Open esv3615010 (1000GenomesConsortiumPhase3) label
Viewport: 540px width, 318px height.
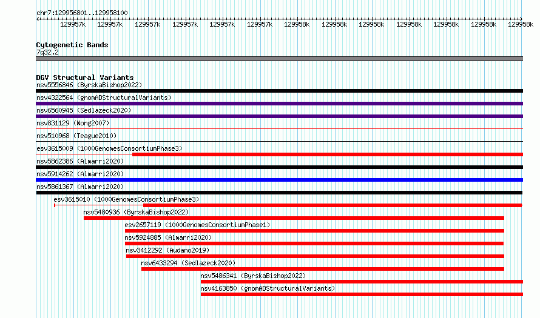126,199
